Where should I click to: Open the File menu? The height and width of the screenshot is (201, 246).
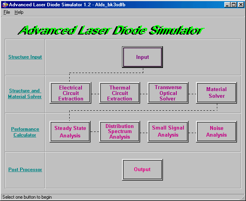click(7, 12)
